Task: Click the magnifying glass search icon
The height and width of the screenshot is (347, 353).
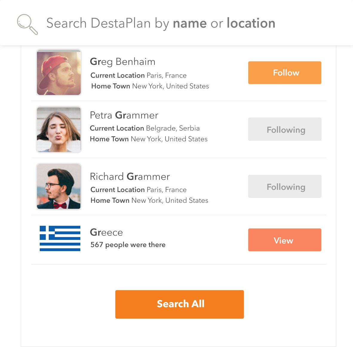Action: click(x=27, y=24)
